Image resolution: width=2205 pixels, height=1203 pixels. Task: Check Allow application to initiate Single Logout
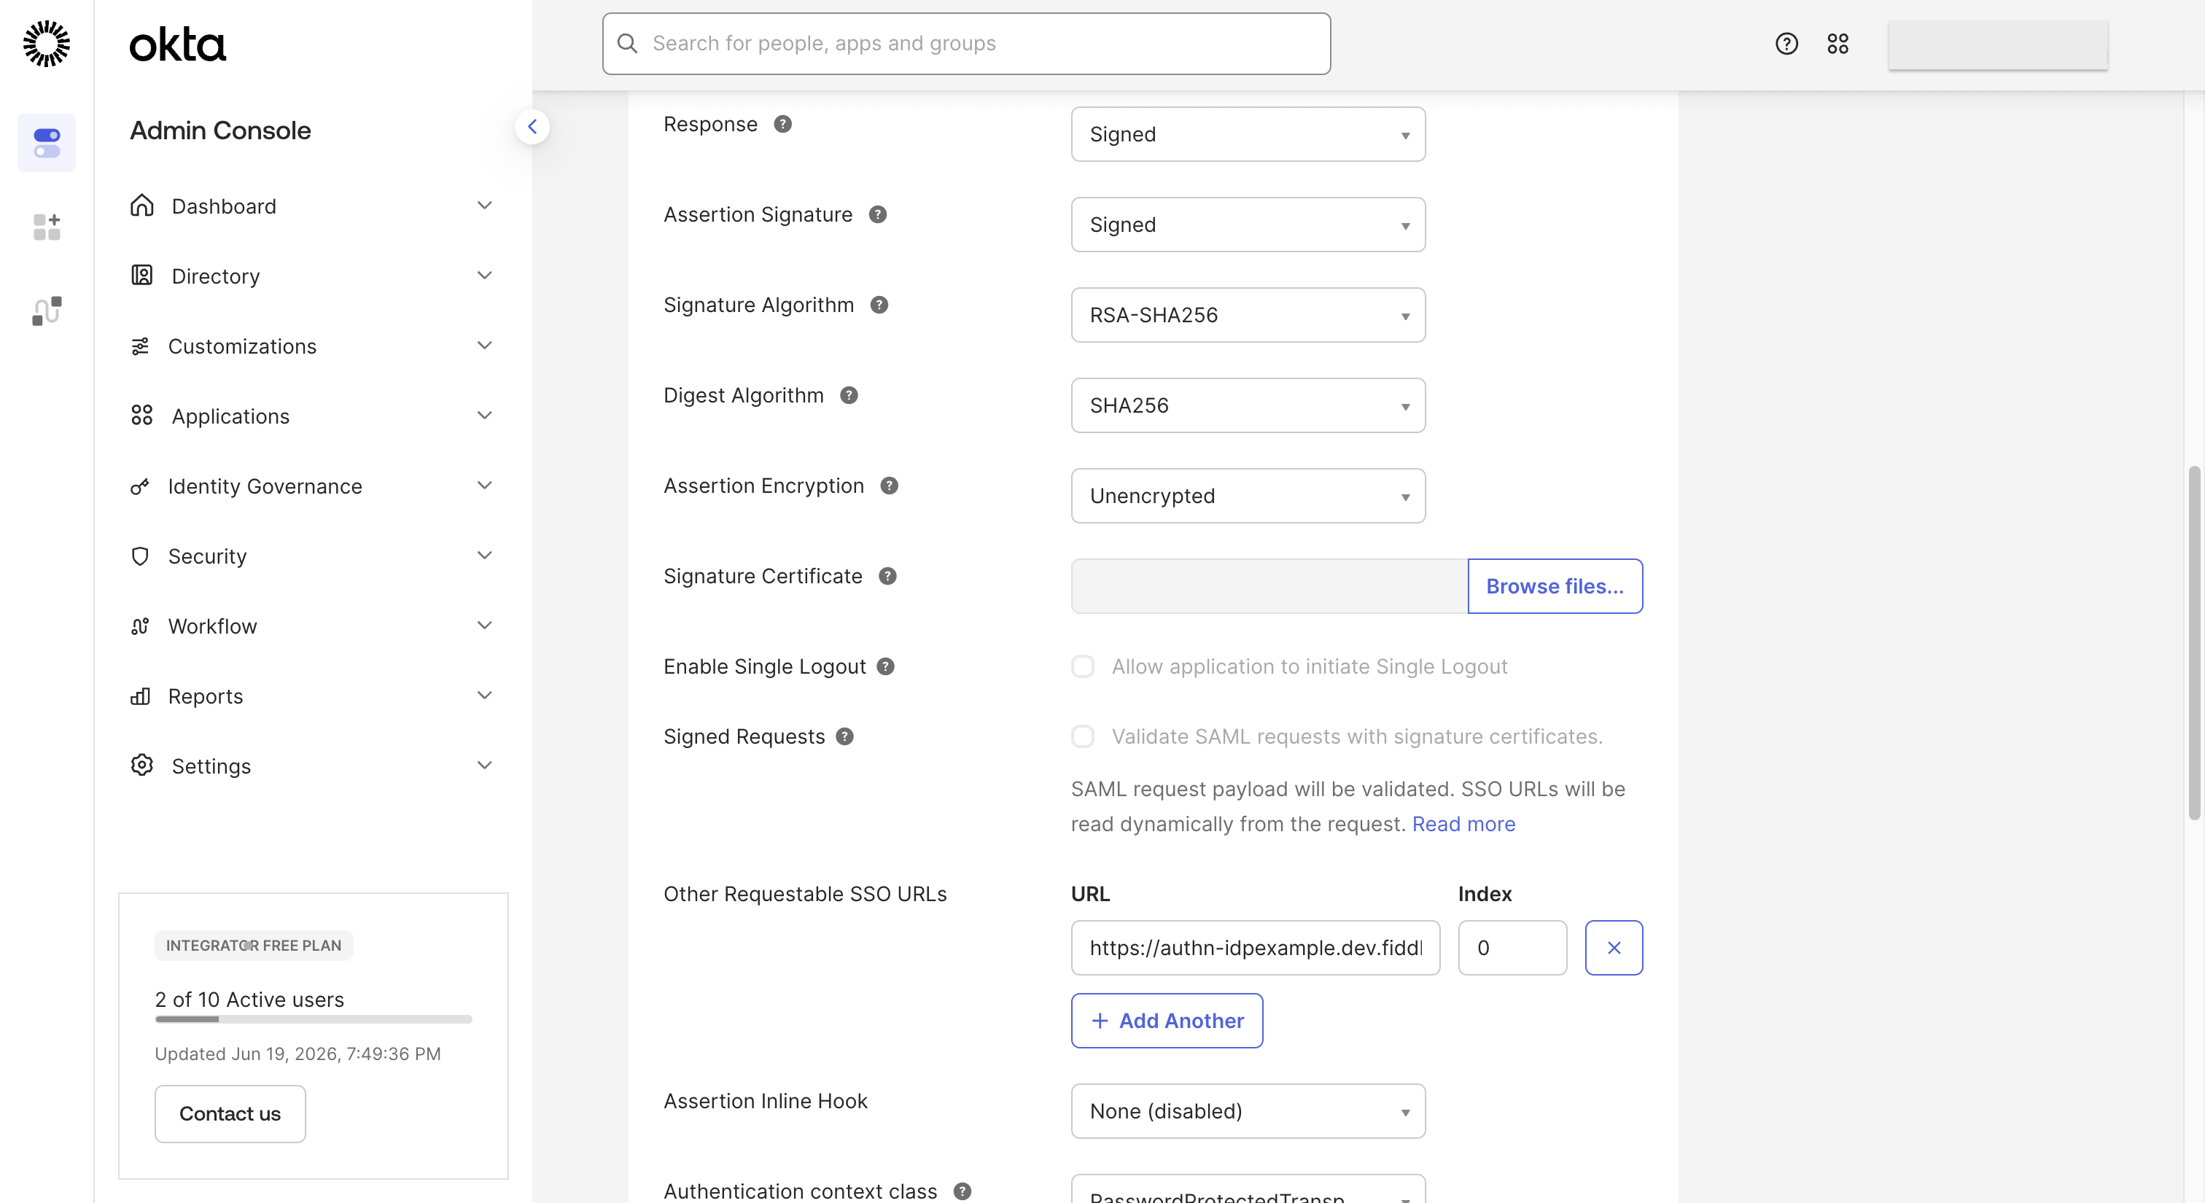coord(1083,666)
